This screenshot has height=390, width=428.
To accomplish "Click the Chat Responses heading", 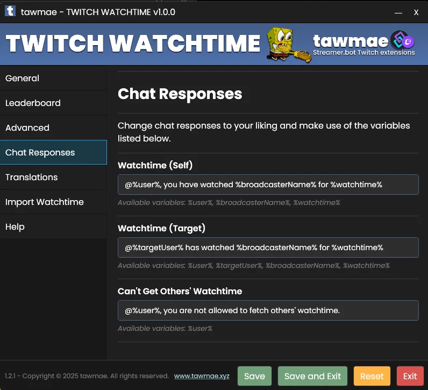I will [180, 94].
